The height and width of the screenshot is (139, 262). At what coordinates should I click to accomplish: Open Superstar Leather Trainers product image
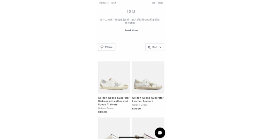(x=148, y=77)
